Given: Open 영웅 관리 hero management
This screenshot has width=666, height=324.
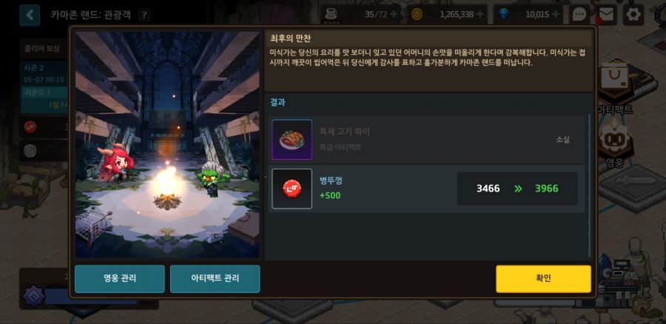Looking at the screenshot, I should (x=120, y=279).
